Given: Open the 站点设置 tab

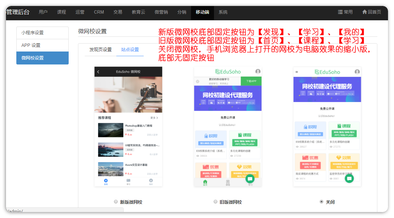Looking at the screenshot, I should tap(130, 50).
